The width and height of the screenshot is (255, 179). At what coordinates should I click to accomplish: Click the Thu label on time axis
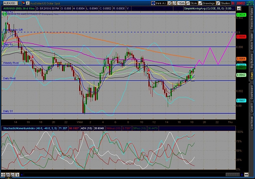[x=230, y=122]
